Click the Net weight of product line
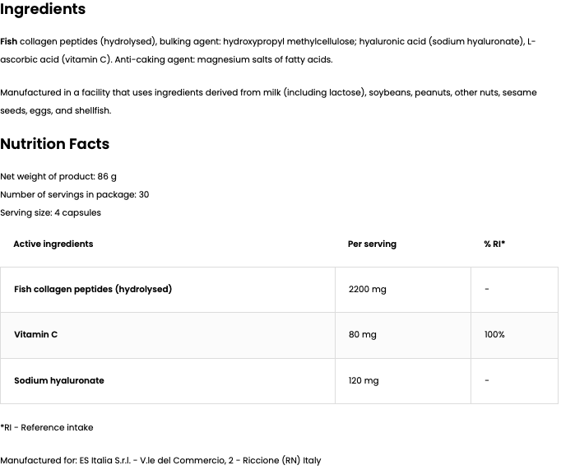The height and width of the screenshot is (470, 561). (58, 176)
